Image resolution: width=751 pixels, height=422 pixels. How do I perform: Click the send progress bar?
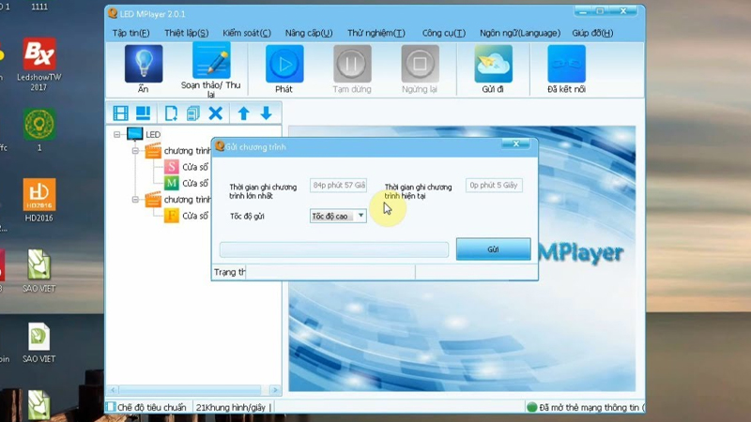[x=334, y=249]
